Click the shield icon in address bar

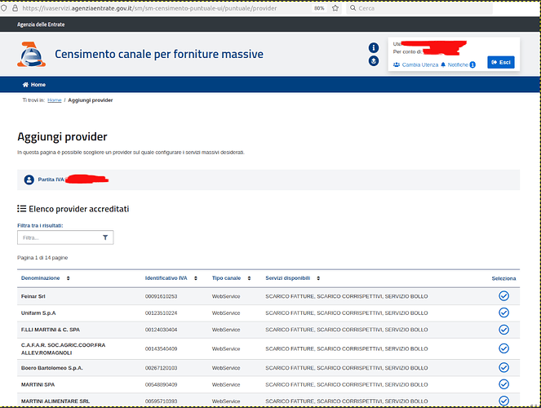[4, 8]
